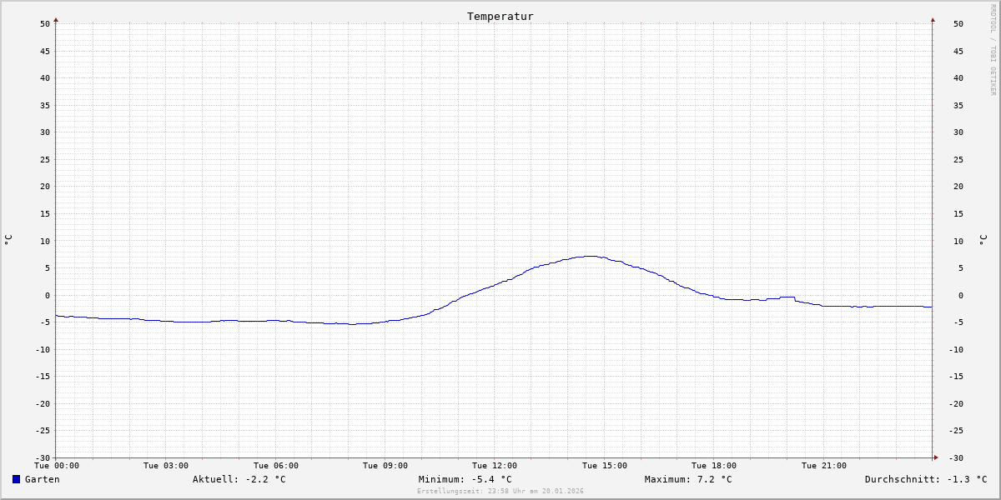Click the Tue 06:00 time axis label
Viewport: 1001px width, 500px height.
pos(276,466)
